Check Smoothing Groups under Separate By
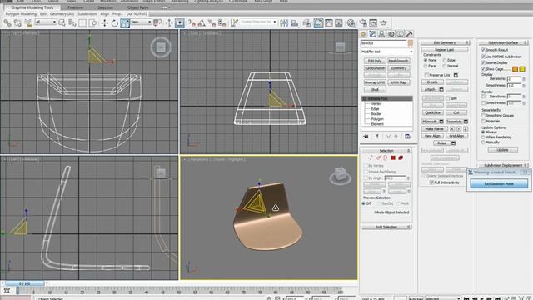Image resolution: width=533 pixels, height=300 pixels. [x=483, y=116]
